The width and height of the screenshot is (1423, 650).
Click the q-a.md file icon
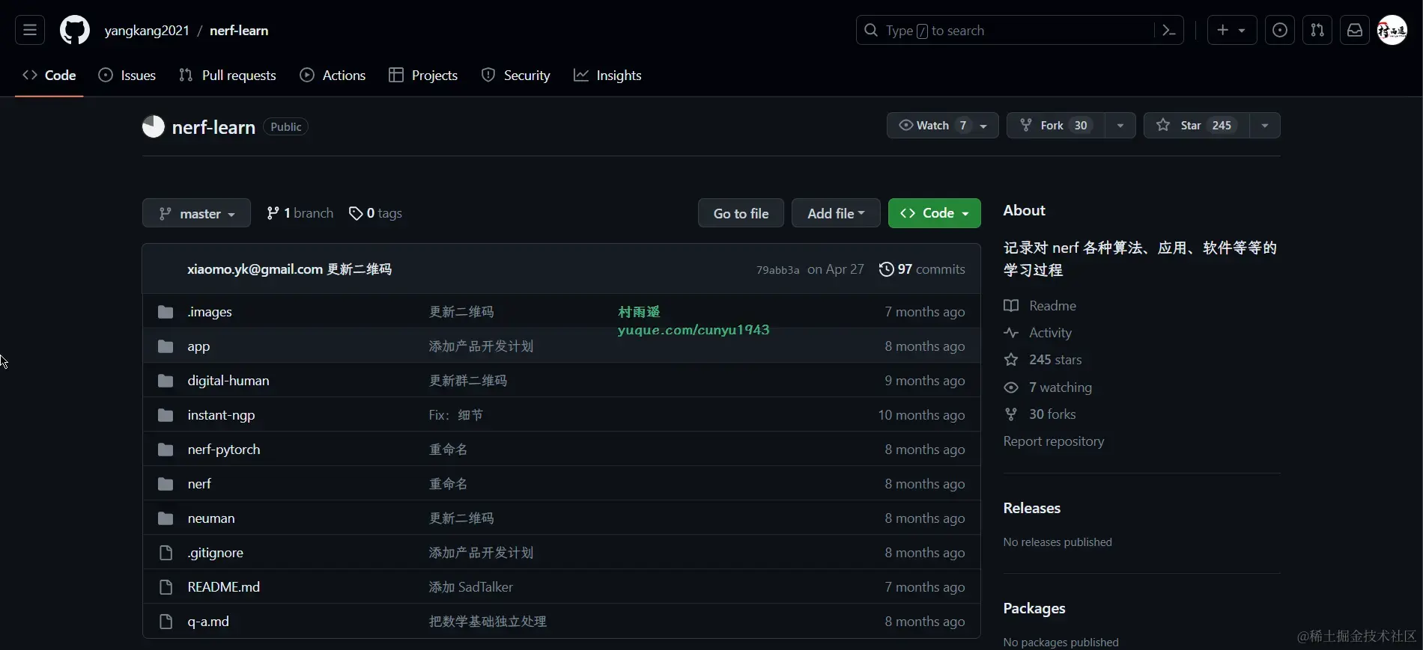pos(166,622)
